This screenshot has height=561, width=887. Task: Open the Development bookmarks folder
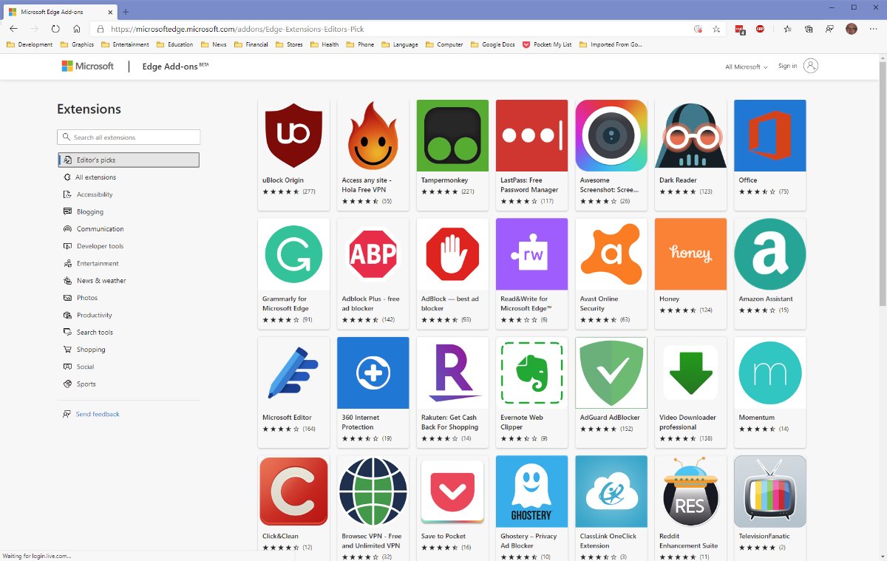[x=30, y=44]
